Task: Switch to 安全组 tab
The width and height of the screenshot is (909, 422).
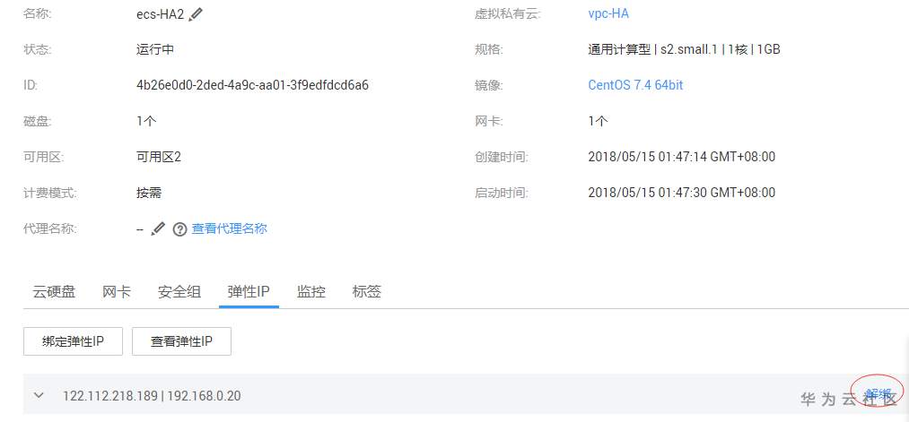Action: [179, 291]
